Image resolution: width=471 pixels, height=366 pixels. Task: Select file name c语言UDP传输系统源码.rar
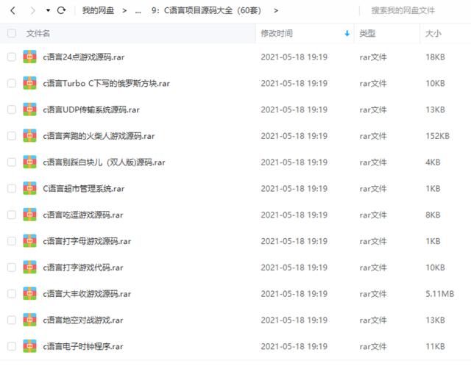91,110
